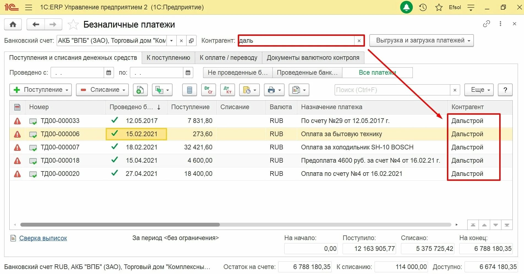The image size is (524, 274).
Task: Click in the Поиск (Ctrl+F) field
Action: (392, 90)
